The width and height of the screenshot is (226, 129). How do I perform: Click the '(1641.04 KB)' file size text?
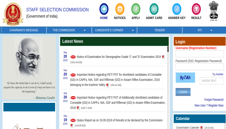tap(76, 62)
